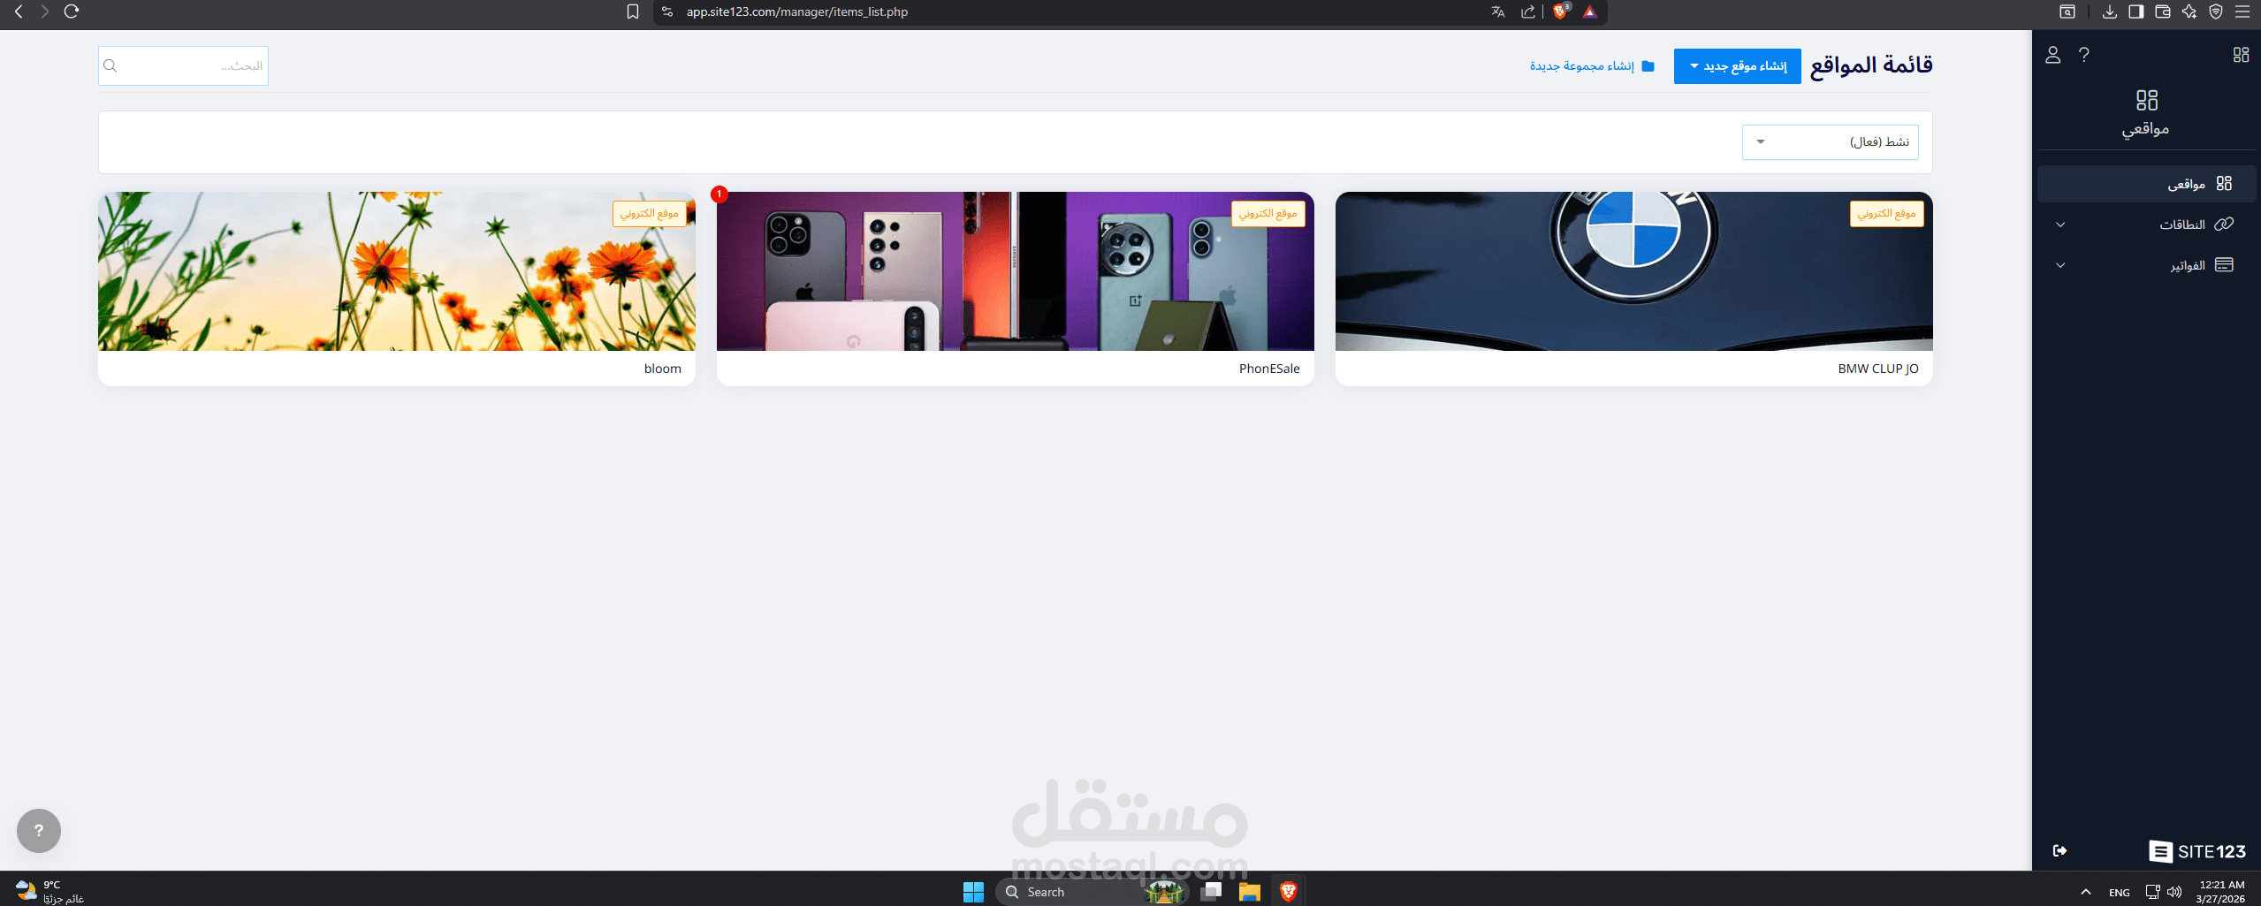Click the magnifier icon in the search box

click(x=110, y=66)
